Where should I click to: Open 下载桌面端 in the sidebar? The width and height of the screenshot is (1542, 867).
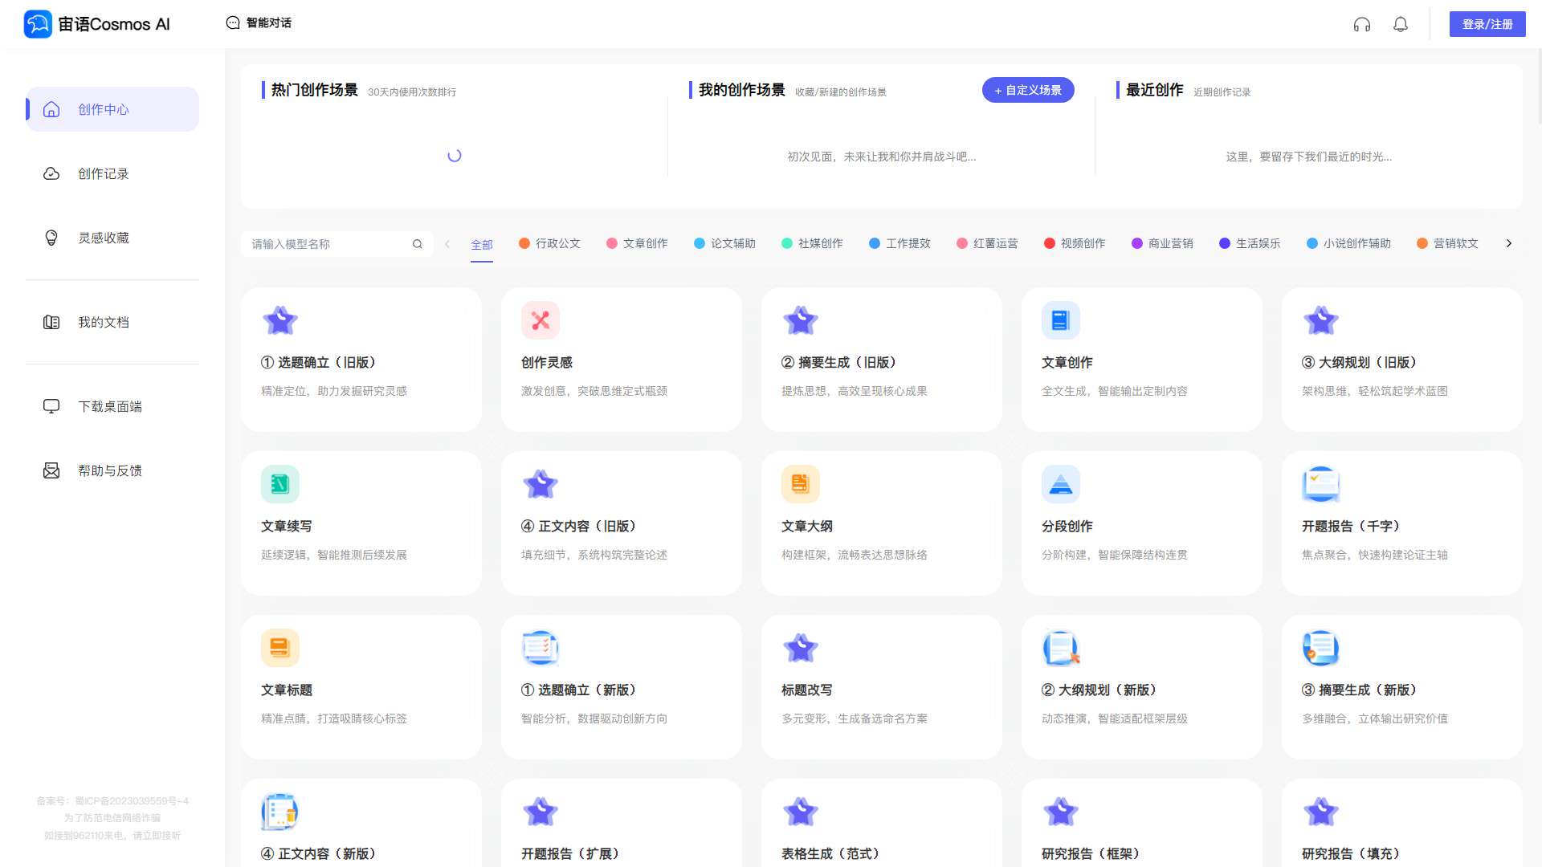110,406
